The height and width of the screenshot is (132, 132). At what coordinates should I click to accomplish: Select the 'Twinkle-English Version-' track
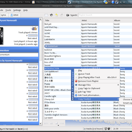point(88,115)
